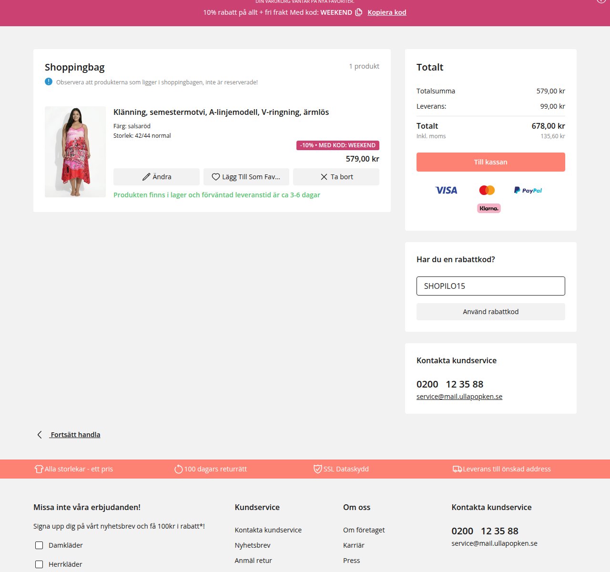Click the 'Färg: salsaröd' text

click(132, 126)
